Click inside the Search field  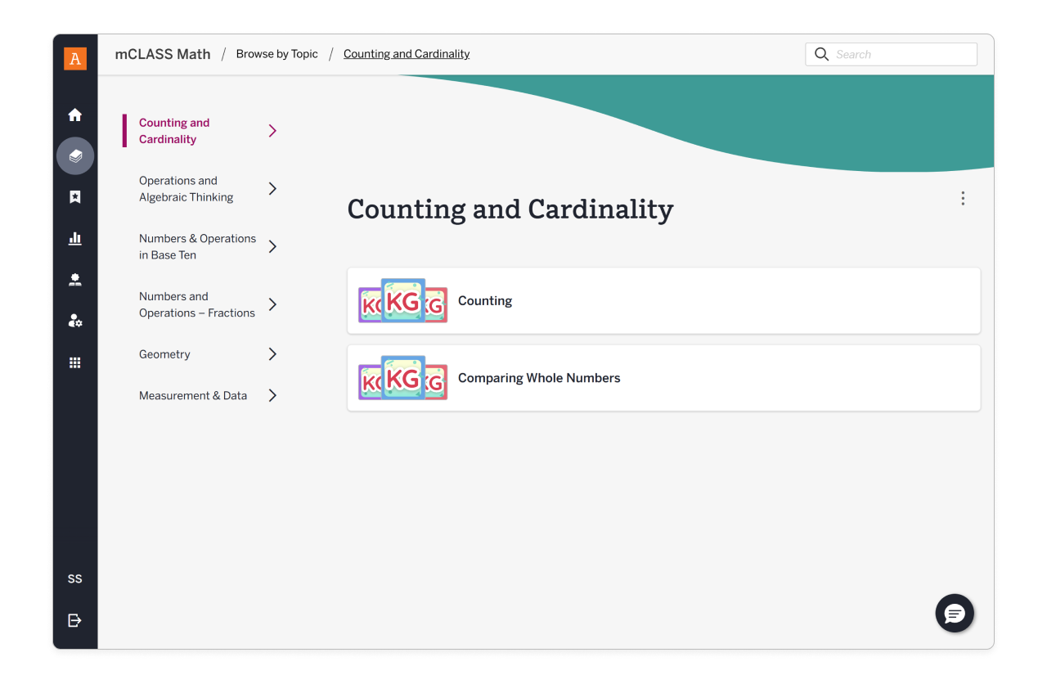(892, 54)
